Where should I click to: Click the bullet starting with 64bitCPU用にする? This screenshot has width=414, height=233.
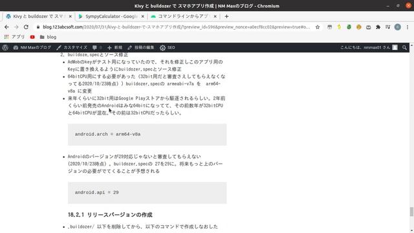(147, 83)
